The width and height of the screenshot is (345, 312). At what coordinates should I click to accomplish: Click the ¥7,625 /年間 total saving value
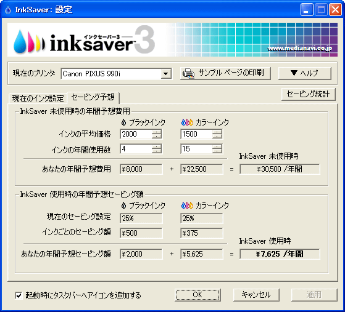[280, 254]
